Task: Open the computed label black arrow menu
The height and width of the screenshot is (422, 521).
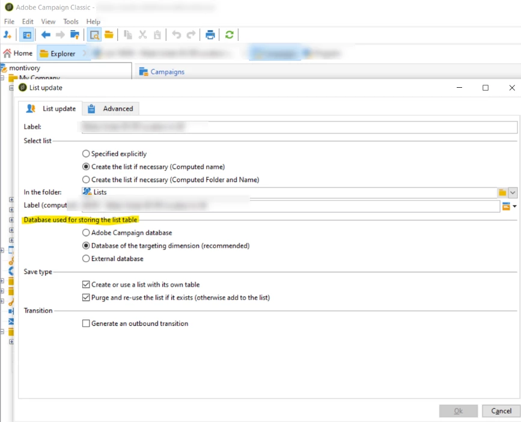Action: pos(514,206)
